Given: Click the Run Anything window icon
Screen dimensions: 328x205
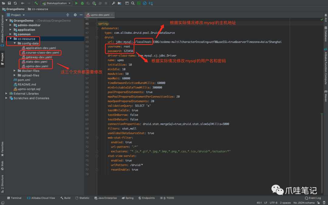Looking at the screenshot, I should (x=127, y=3).
